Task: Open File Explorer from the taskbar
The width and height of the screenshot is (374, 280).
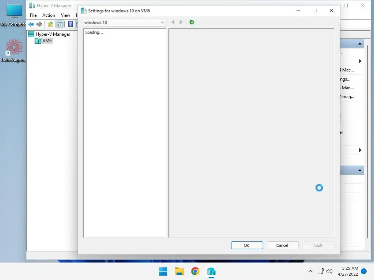Action: tap(179, 271)
